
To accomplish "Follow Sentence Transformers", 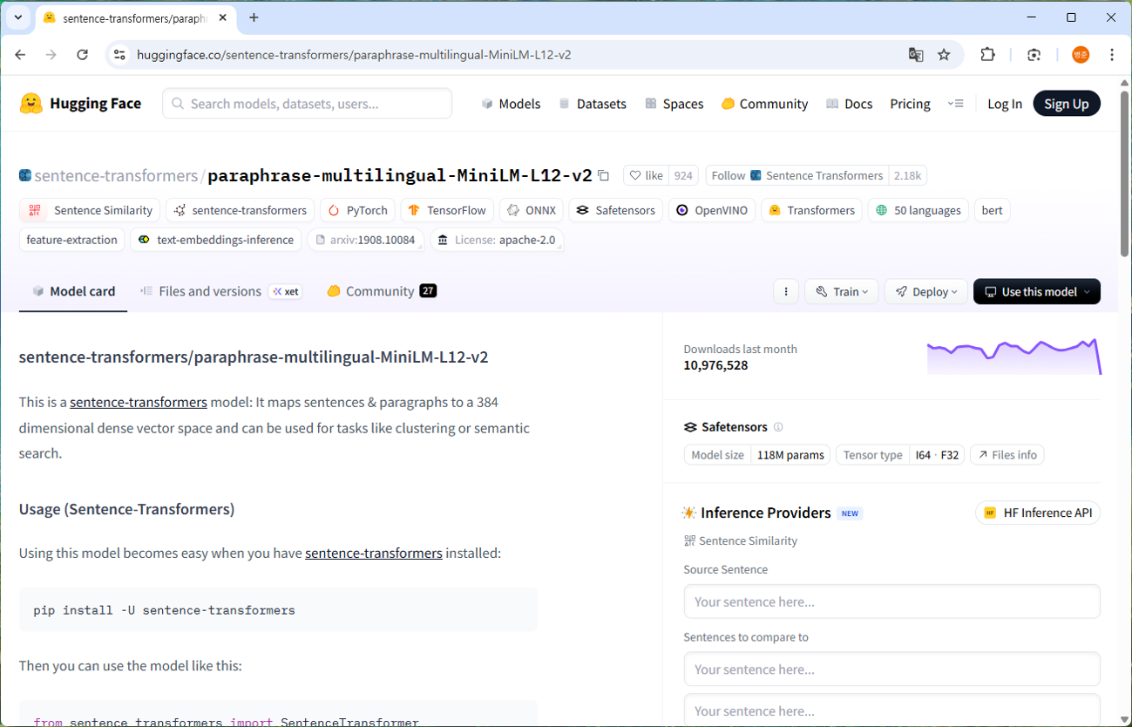I will pyautogui.click(x=797, y=176).
